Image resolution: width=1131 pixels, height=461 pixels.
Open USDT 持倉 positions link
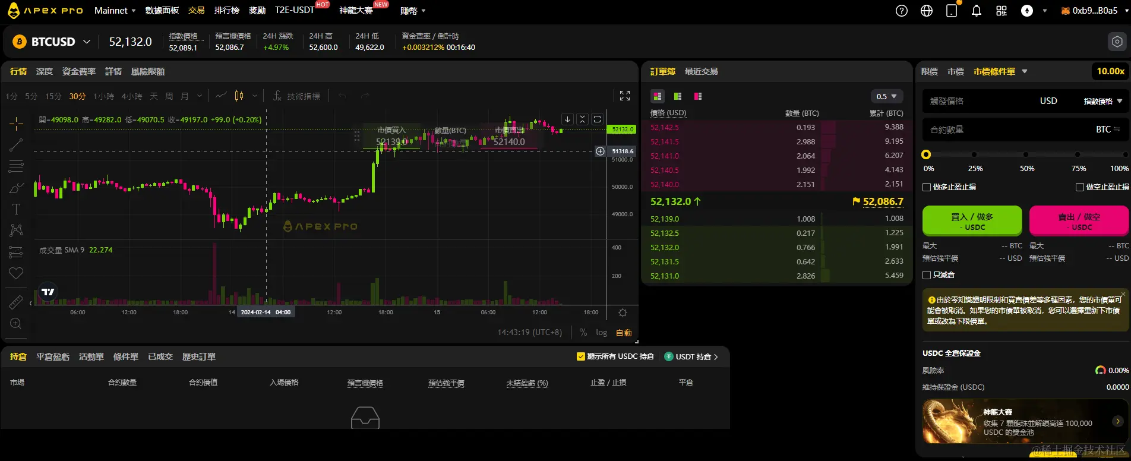click(691, 356)
